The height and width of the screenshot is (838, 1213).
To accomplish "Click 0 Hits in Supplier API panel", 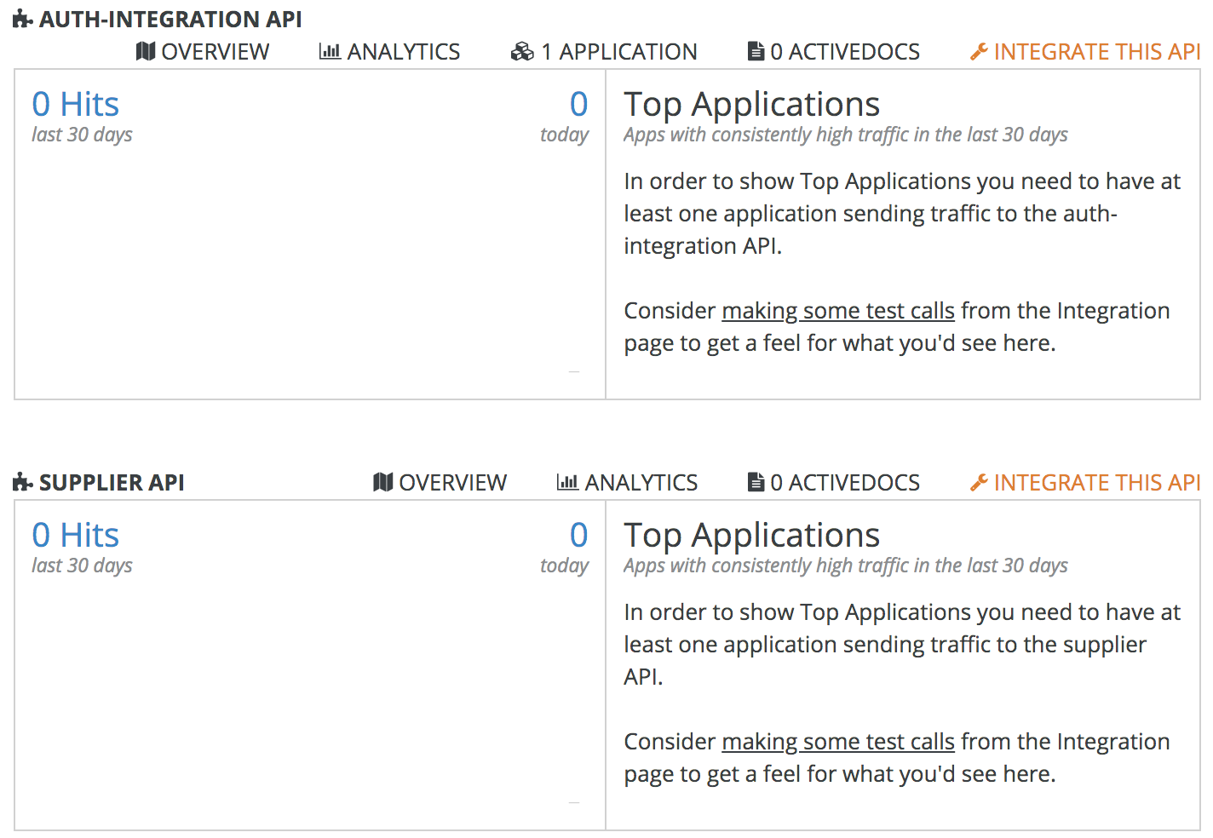I will (x=75, y=536).
